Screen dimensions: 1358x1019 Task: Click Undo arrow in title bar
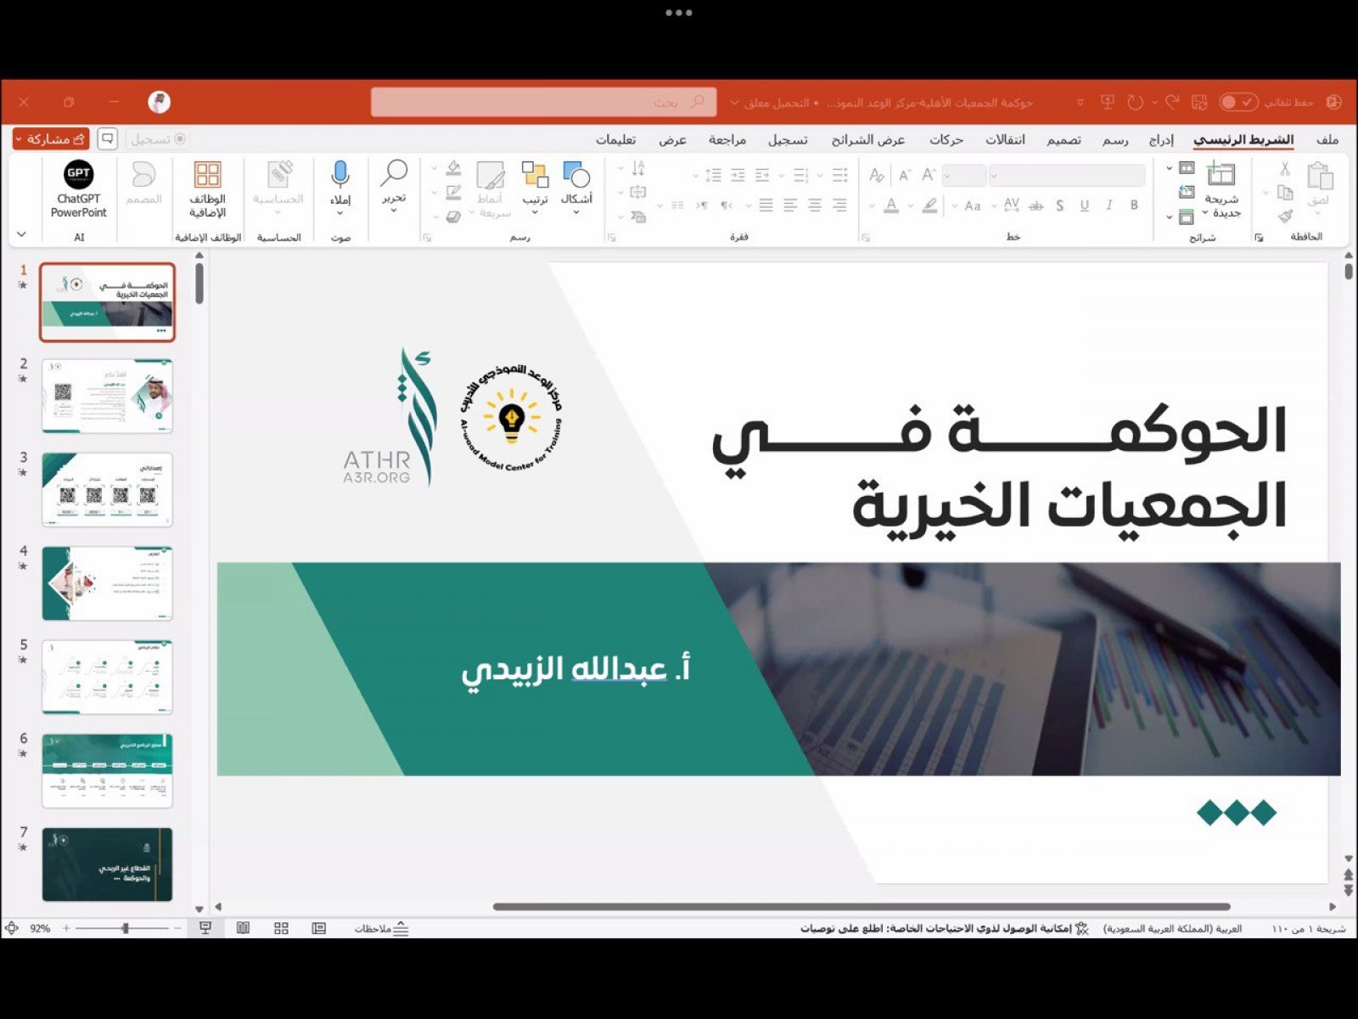1172,102
